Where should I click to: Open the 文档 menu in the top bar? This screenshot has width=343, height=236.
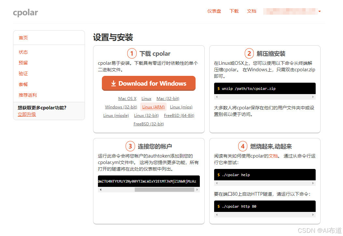(252, 11)
